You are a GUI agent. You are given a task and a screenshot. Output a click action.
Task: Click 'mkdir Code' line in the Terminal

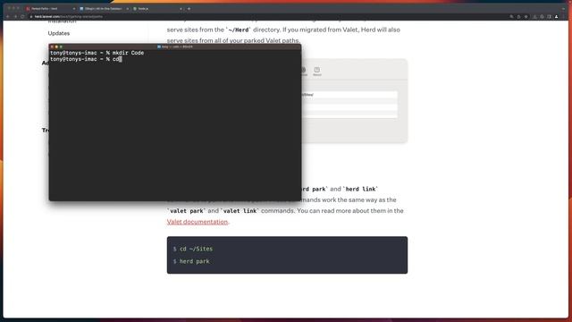point(97,53)
